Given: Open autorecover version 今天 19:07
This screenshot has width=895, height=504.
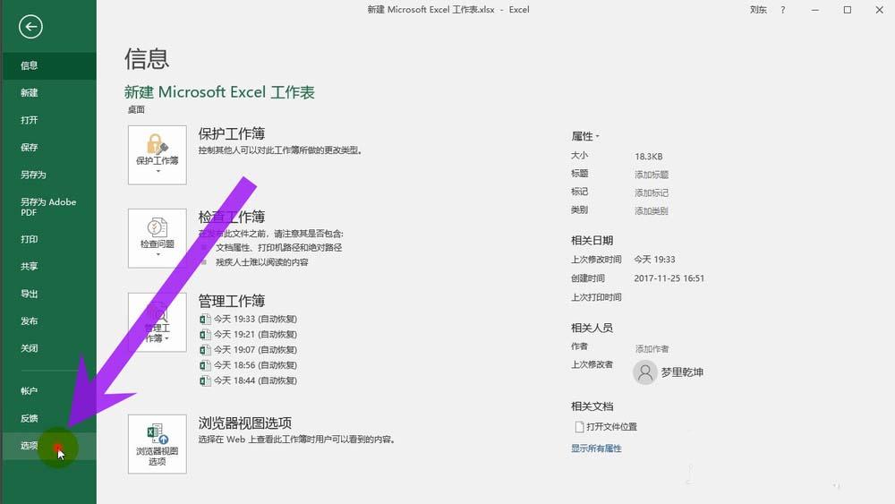Looking at the screenshot, I should click(x=249, y=350).
